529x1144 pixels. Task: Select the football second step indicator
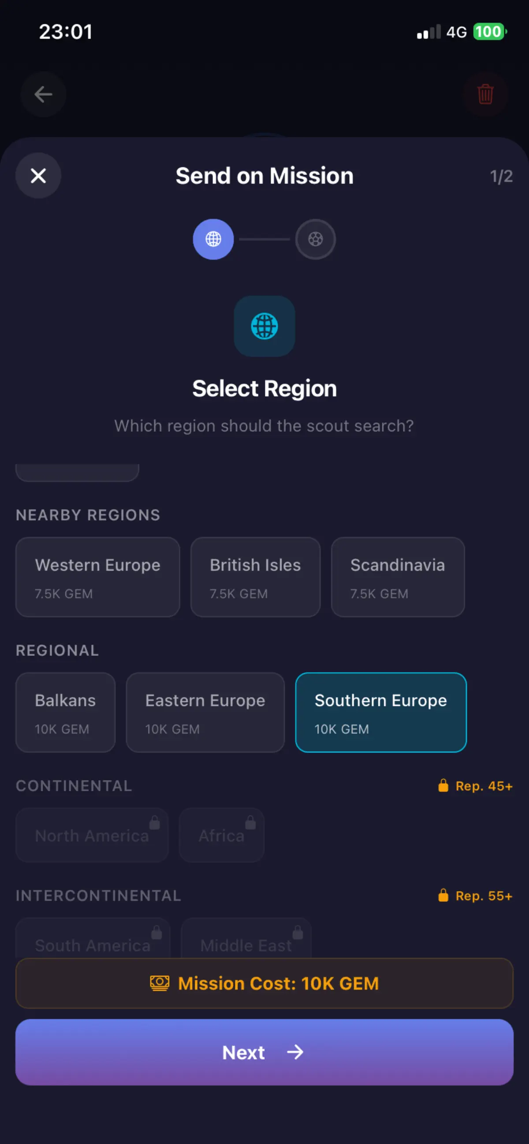point(316,239)
